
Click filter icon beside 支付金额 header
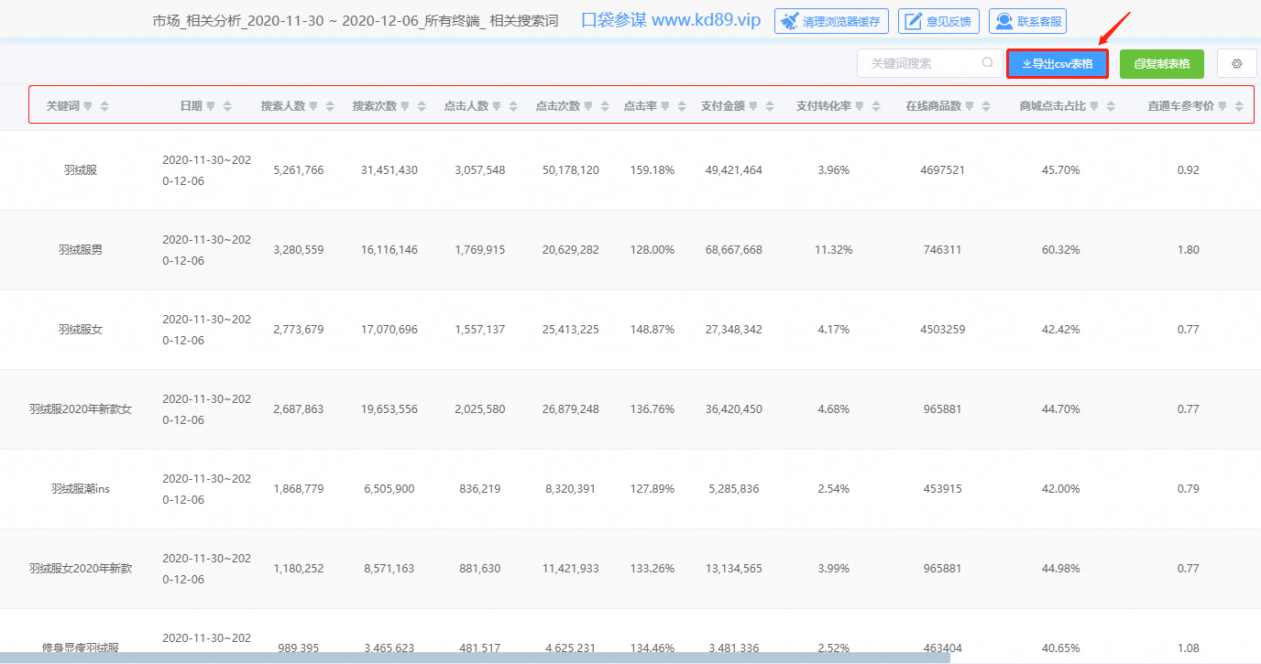[x=753, y=106]
